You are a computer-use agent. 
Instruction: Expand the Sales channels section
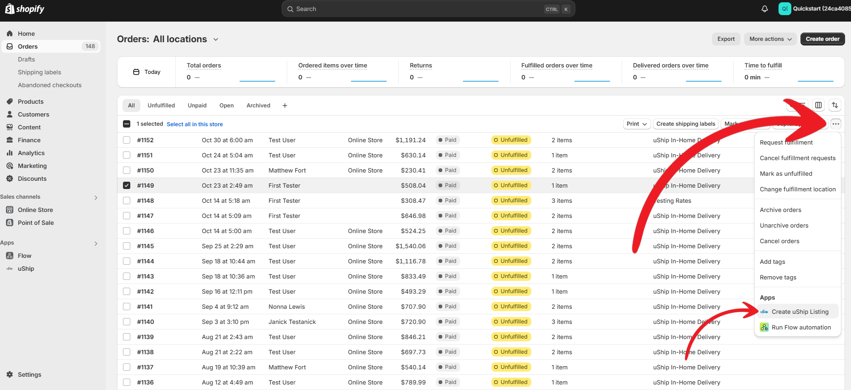pyautogui.click(x=96, y=198)
